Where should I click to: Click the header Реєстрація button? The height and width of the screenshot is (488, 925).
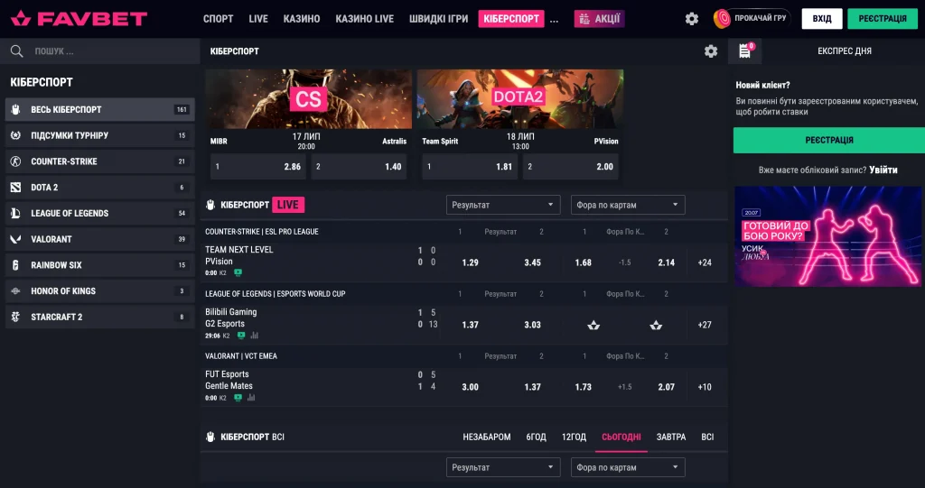883,19
